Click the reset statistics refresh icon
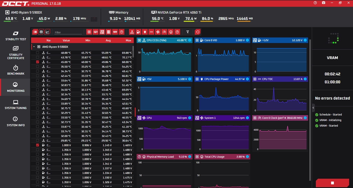Screen dimensions: 353x188 [x=198, y=32]
